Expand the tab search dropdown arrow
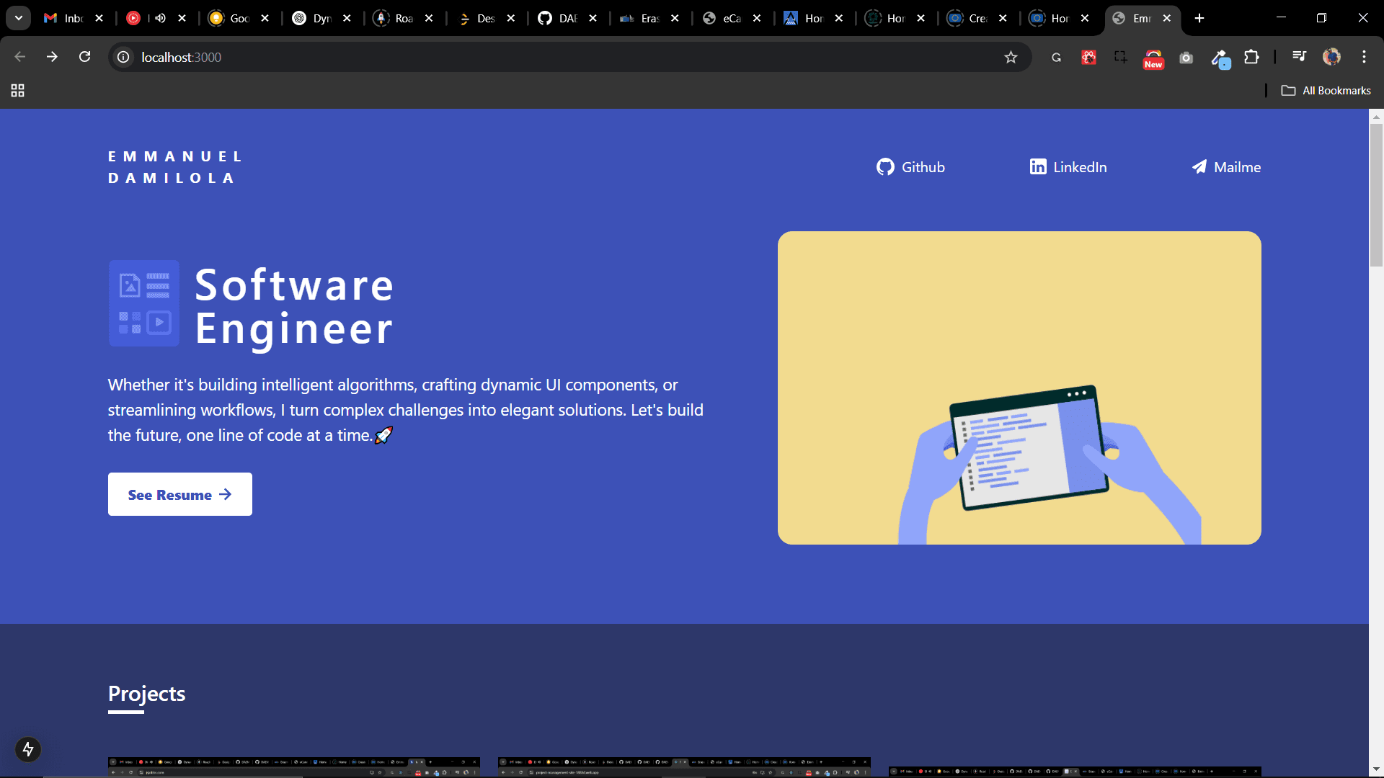This screenshot has width=1384, height=778. [x=19, y=18]
